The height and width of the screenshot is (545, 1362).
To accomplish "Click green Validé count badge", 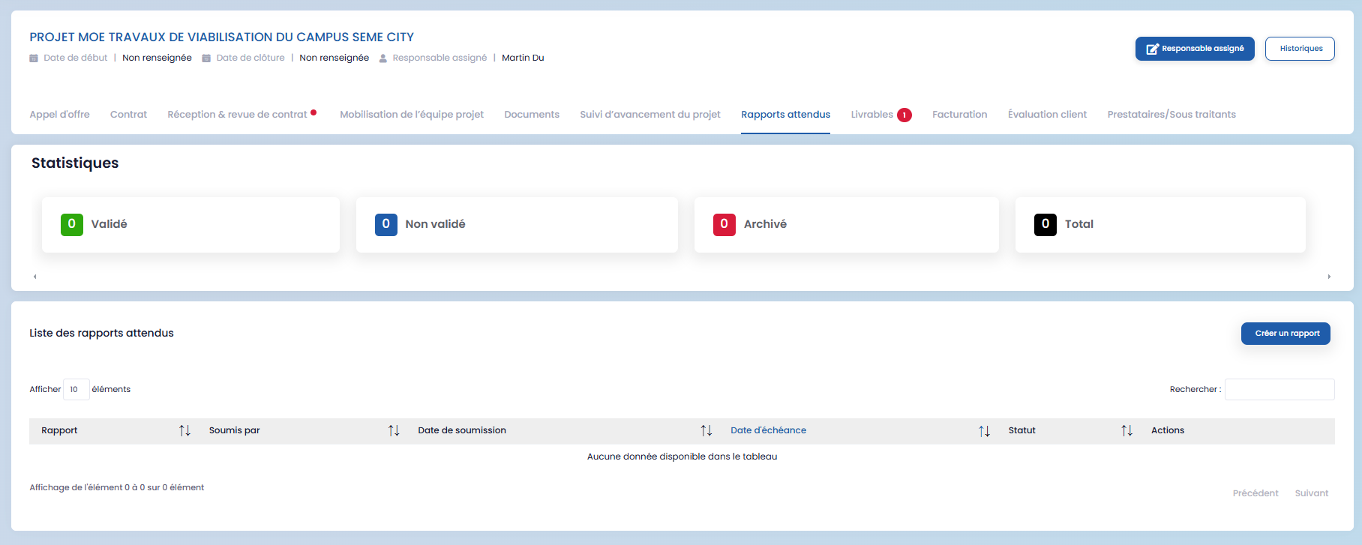I will (x=72, y=224).
